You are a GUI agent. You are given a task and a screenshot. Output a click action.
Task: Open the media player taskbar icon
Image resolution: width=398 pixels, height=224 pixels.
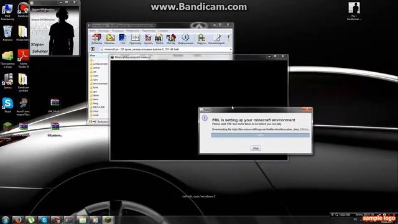(x=95, y=220)
